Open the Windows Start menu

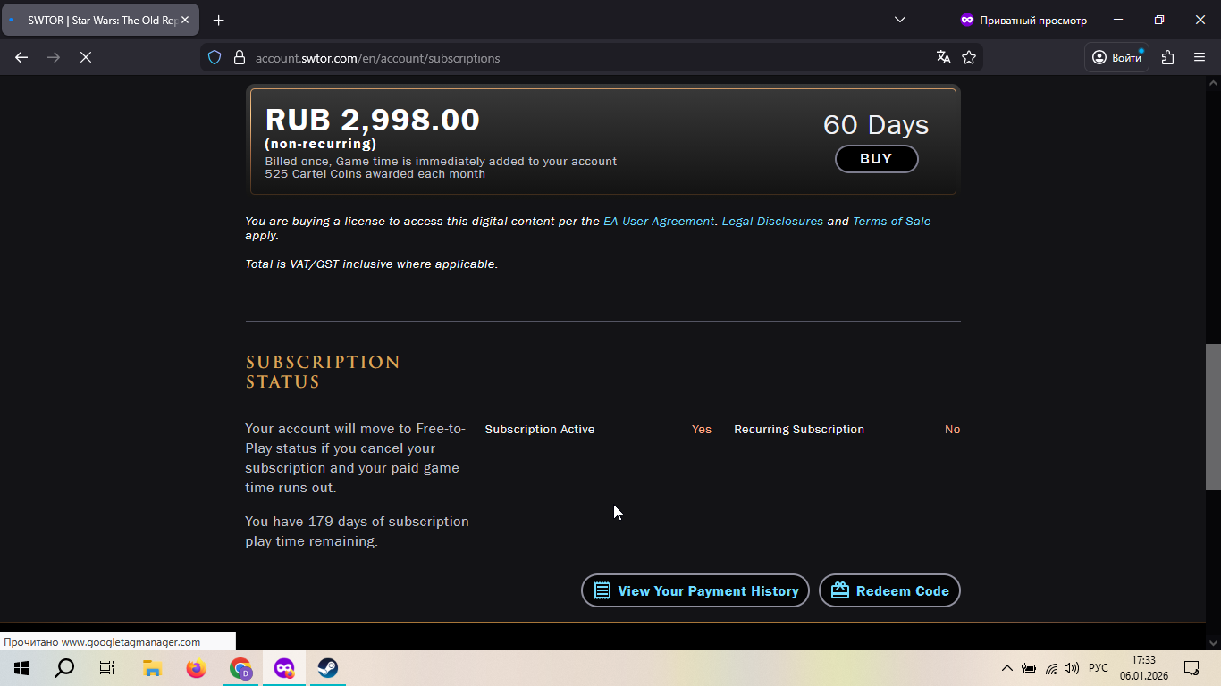21,668
